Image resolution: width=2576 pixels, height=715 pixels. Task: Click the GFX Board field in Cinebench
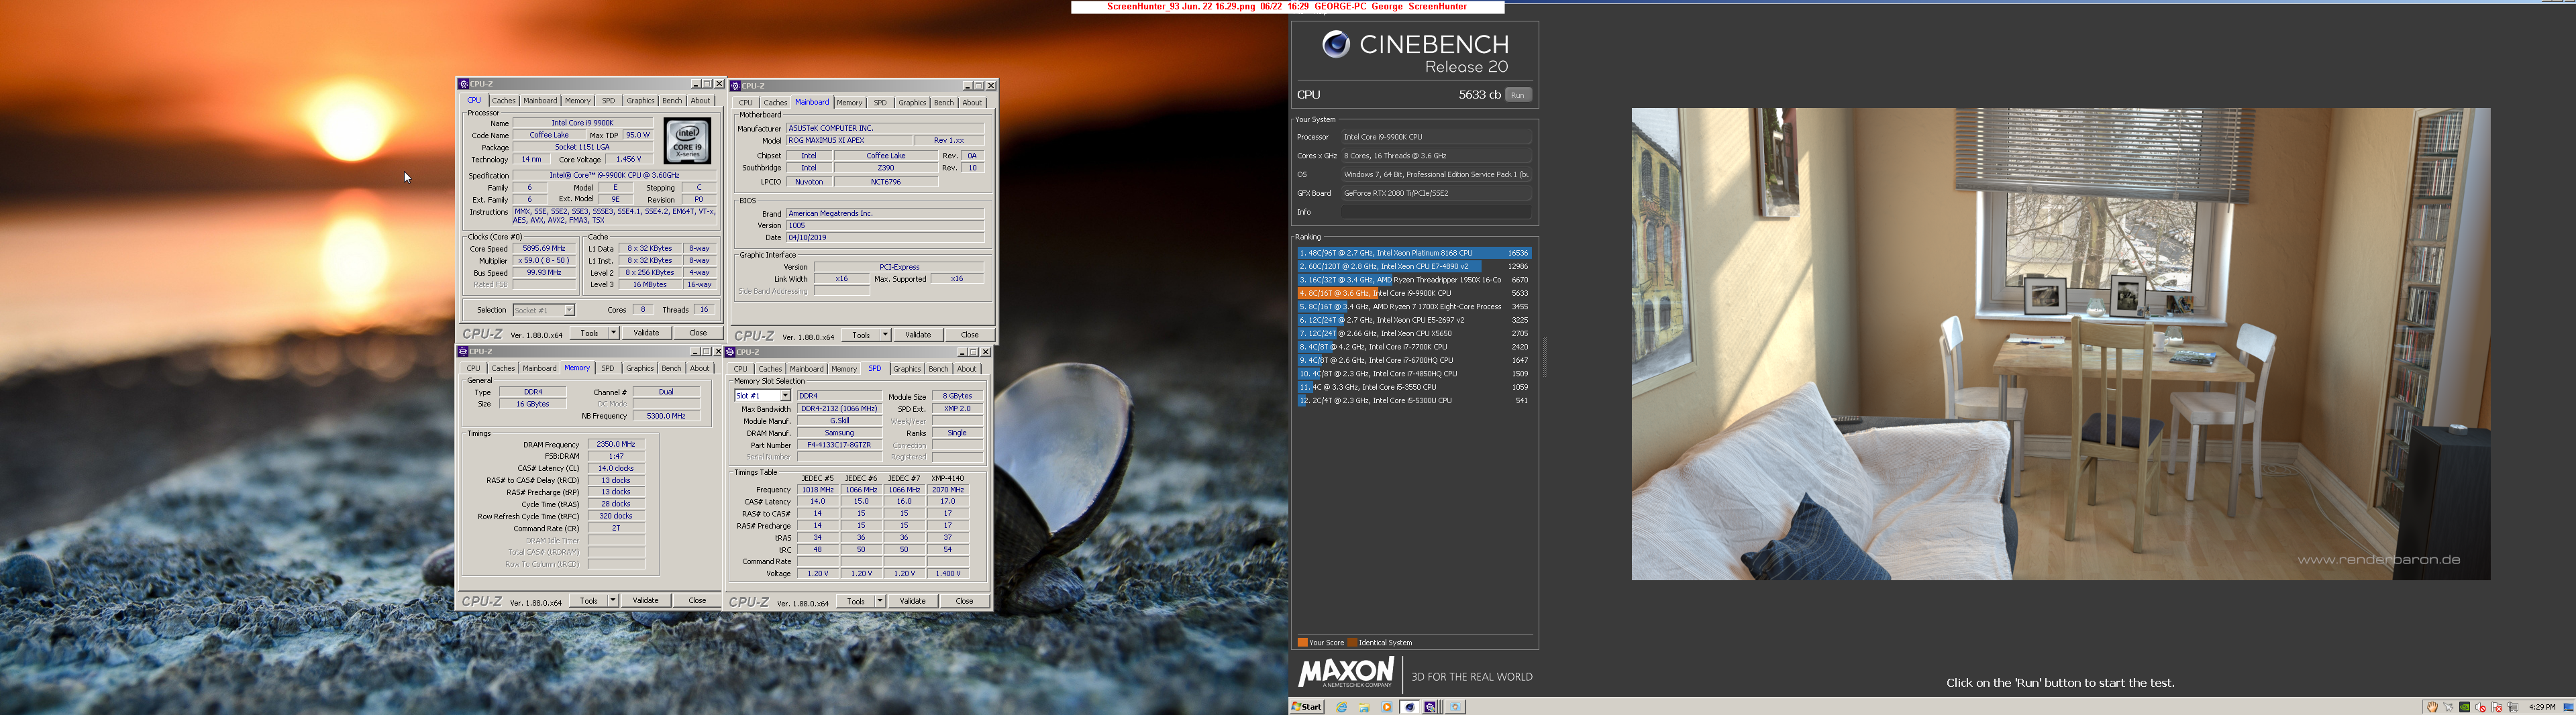click(x=1436, y=193)
